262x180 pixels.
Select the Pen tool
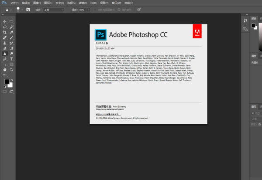5,59
